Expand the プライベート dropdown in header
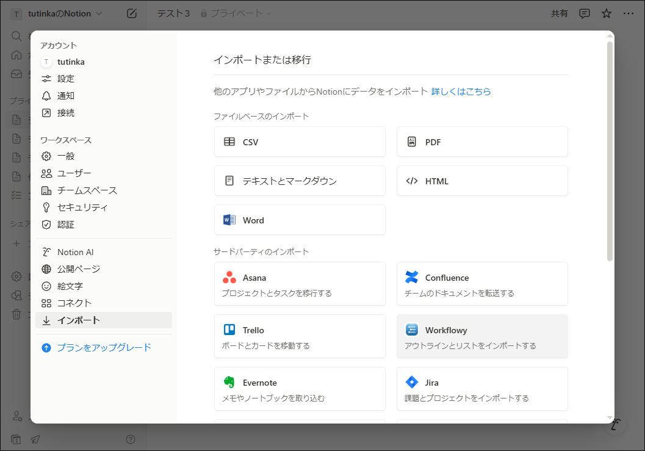 tap(236, 13)
